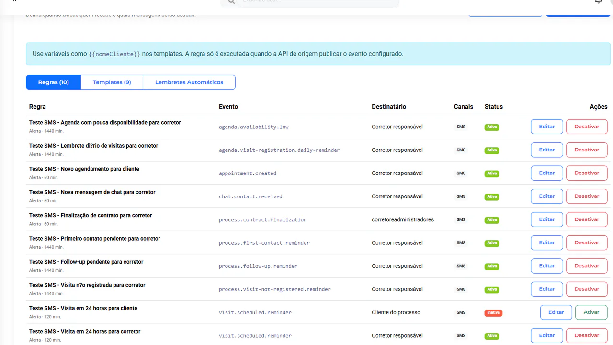613x345 pixels.
Task: Click the SMS channel badge for appointment.created
Action: tap(461, 173)
